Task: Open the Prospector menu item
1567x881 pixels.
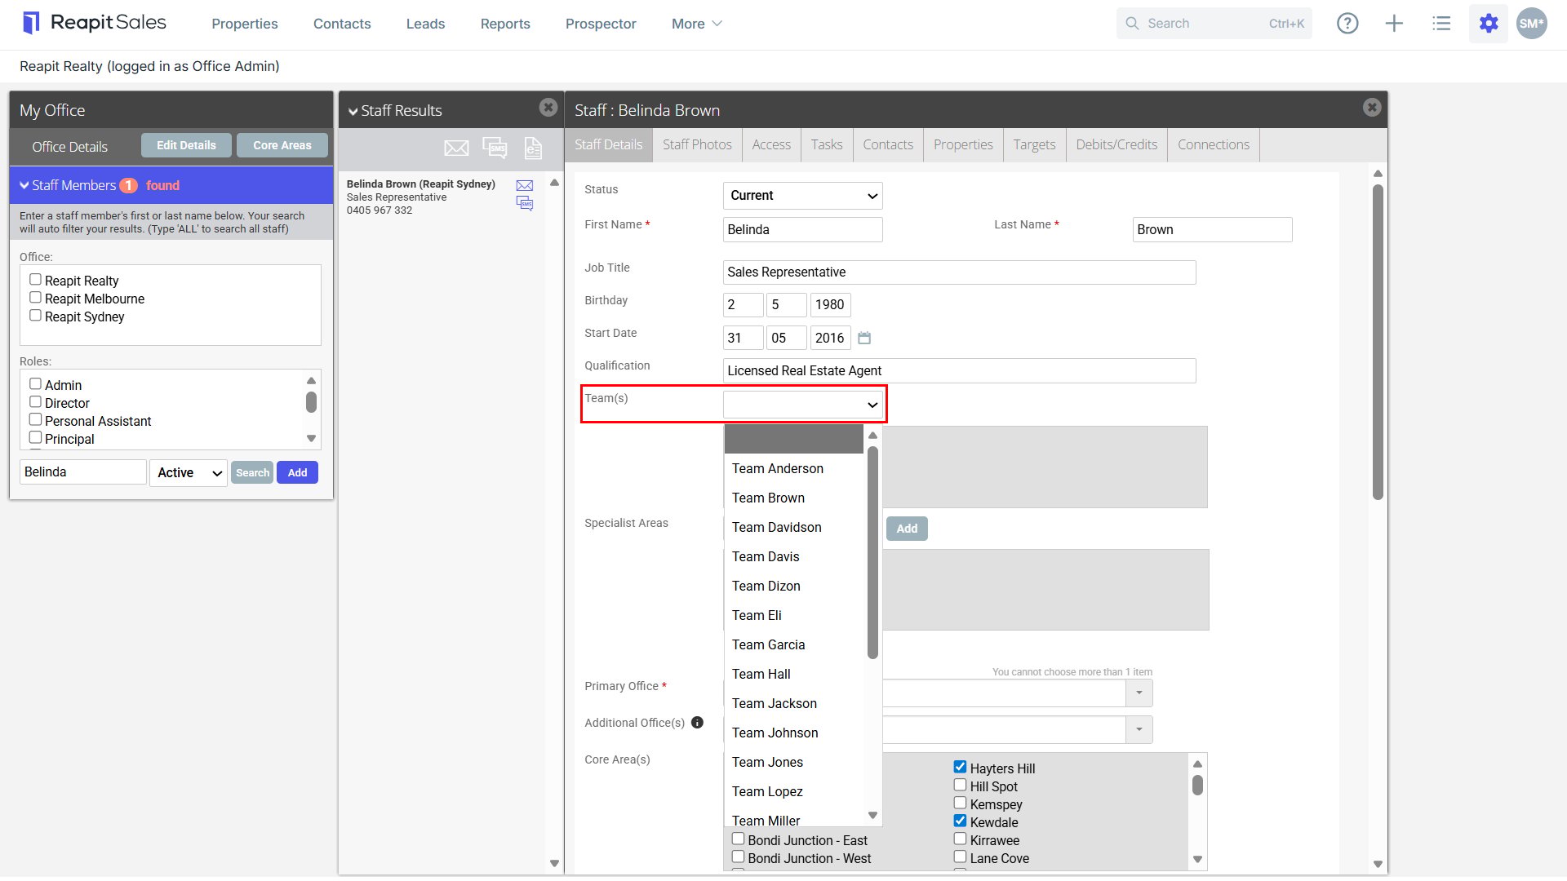Action: coord(601,24)
